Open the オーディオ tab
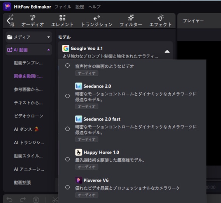This screenshot has height=203, width=221. 33,21
